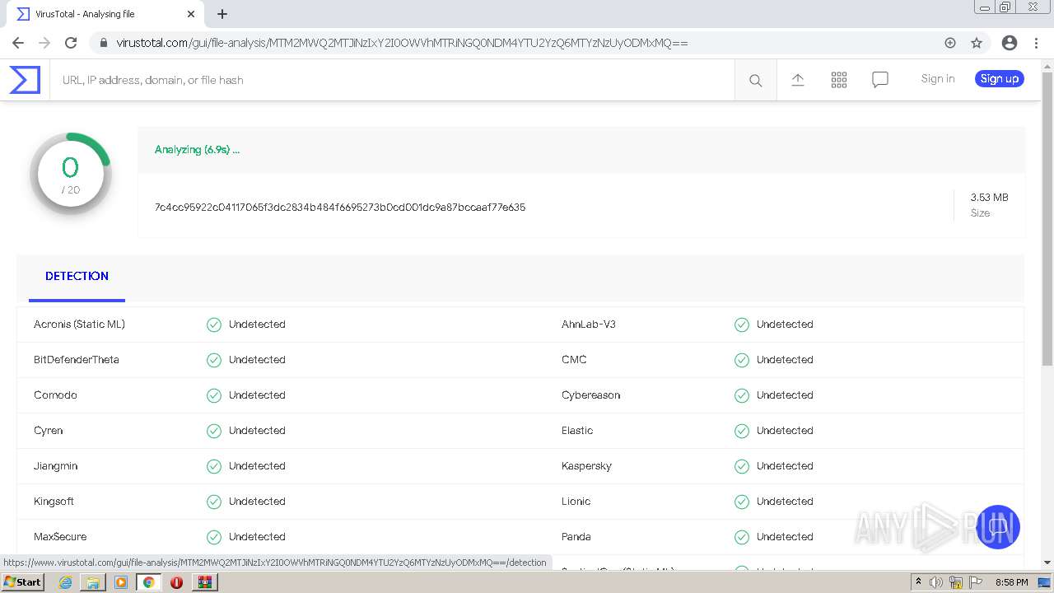Click the Sign in link
This screenshot has height=593, width=1054.
(x=938, y=79)
